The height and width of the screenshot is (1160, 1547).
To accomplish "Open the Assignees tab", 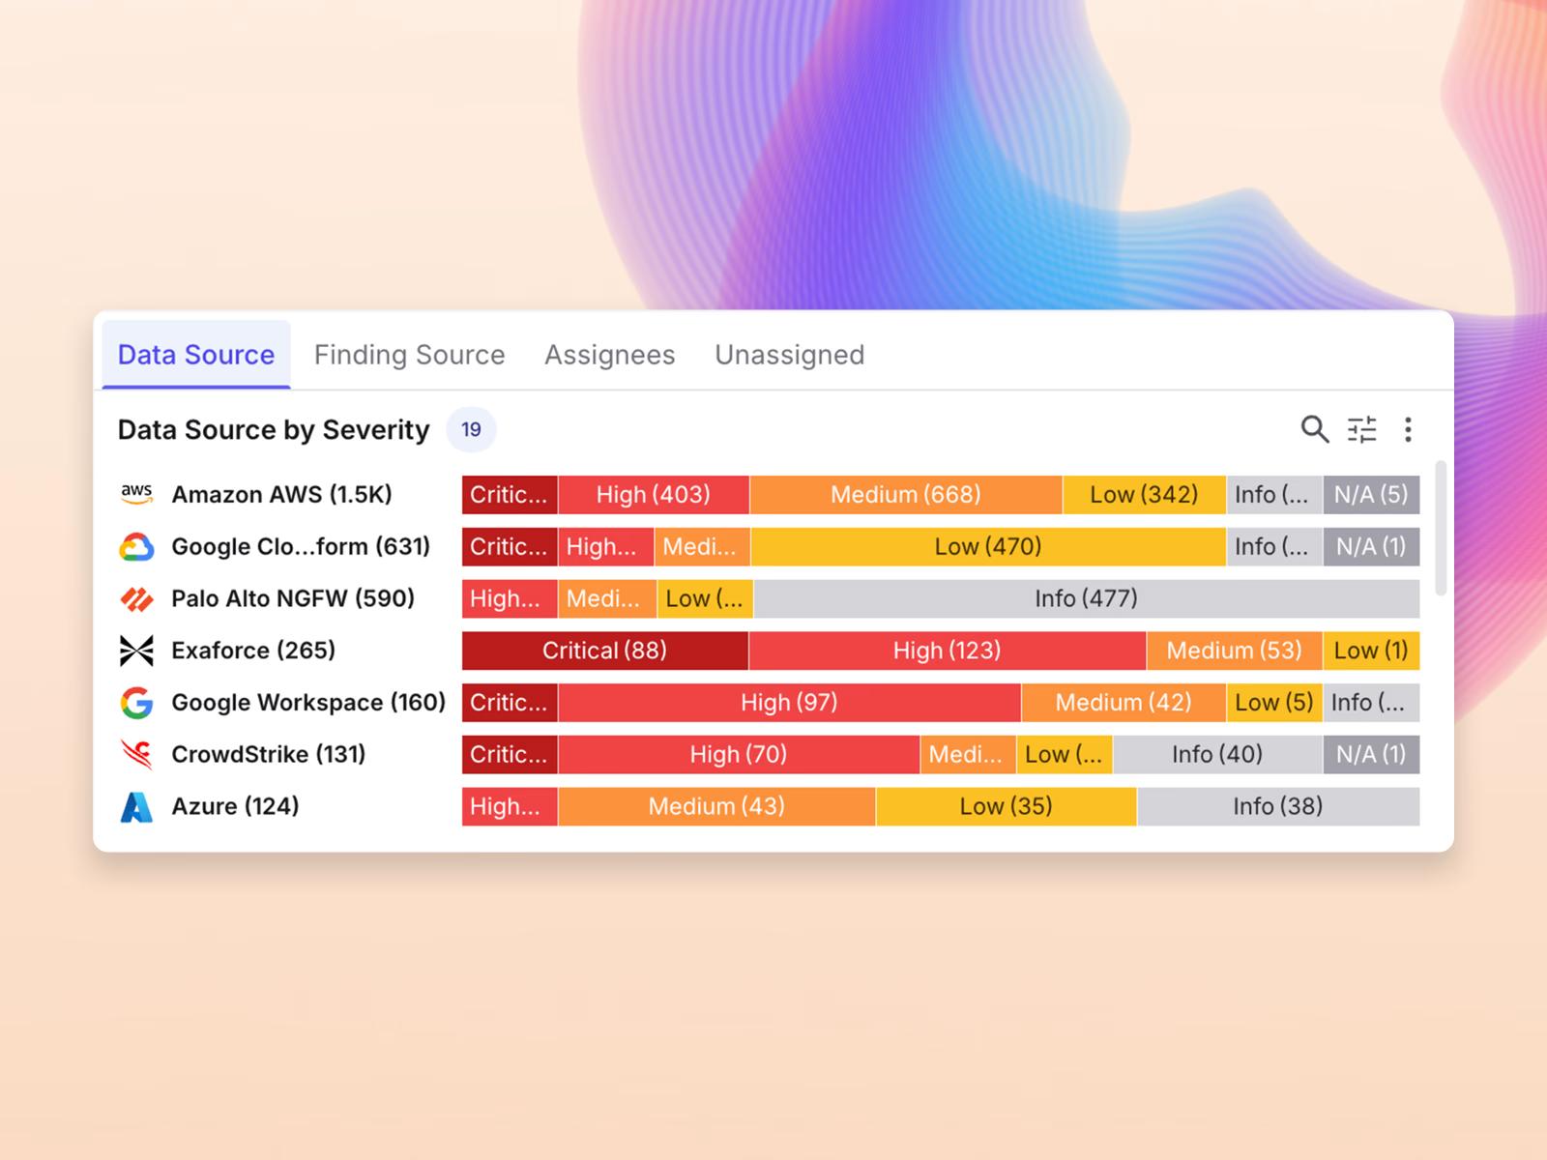I will click(610, 355).
